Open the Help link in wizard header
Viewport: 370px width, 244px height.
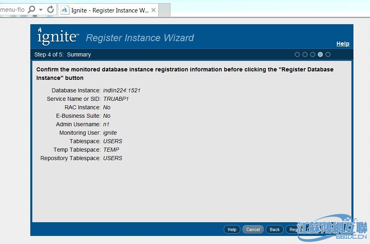point(343,44)
